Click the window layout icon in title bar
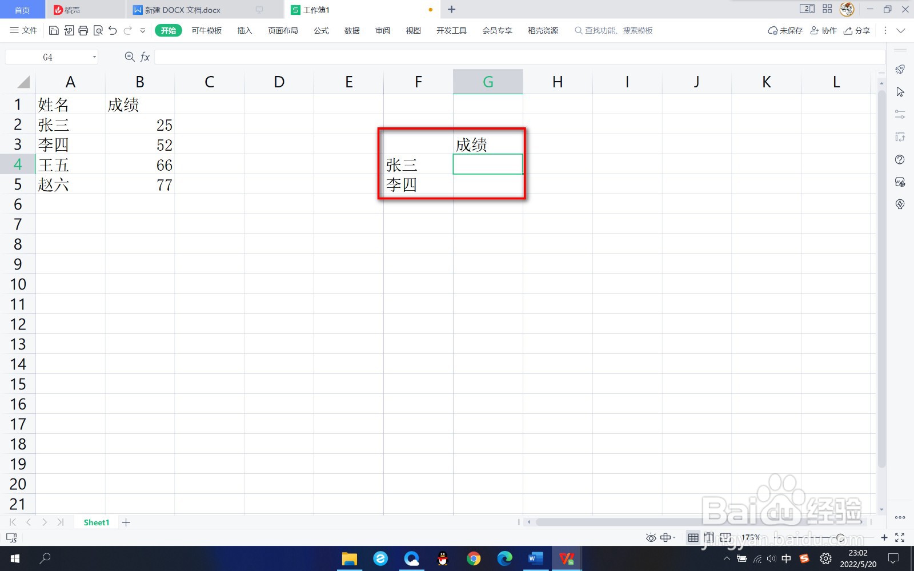This screenshot has height=571, width=914. [x=807, y=9]
